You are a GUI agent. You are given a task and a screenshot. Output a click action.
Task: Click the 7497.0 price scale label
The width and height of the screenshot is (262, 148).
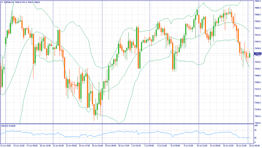(258, 42)
